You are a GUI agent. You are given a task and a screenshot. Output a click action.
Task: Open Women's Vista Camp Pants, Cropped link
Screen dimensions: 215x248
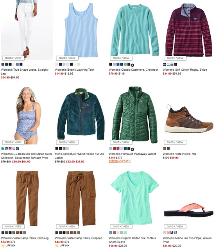(x=79, y=238)
